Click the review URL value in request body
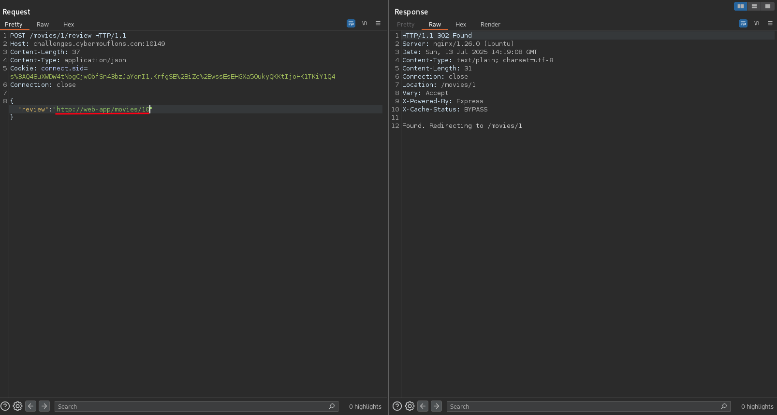The width and height of the screenshot is (777, 415). [103, 110]
